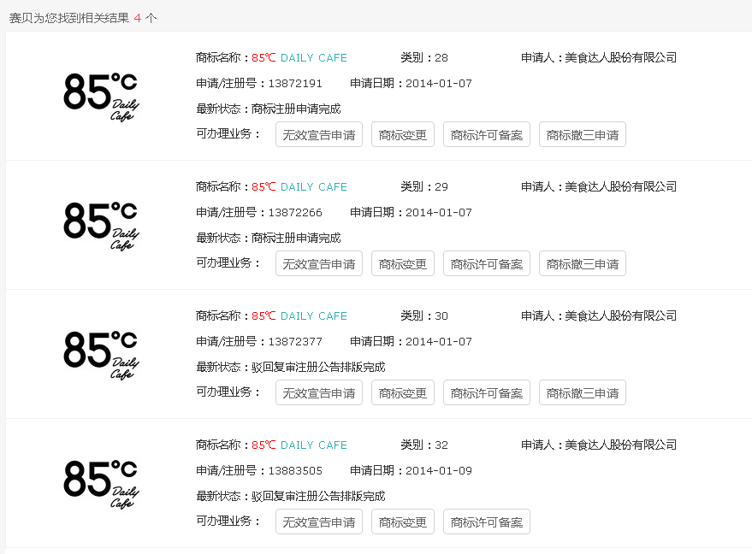Viewport: 752px width, 554px height.
Task: Click the 85°C logo thumbnail for registration 13872191
Action: tap(101, 97)
